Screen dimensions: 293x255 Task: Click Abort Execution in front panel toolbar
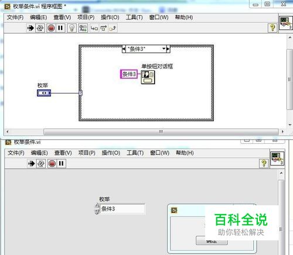52,163
